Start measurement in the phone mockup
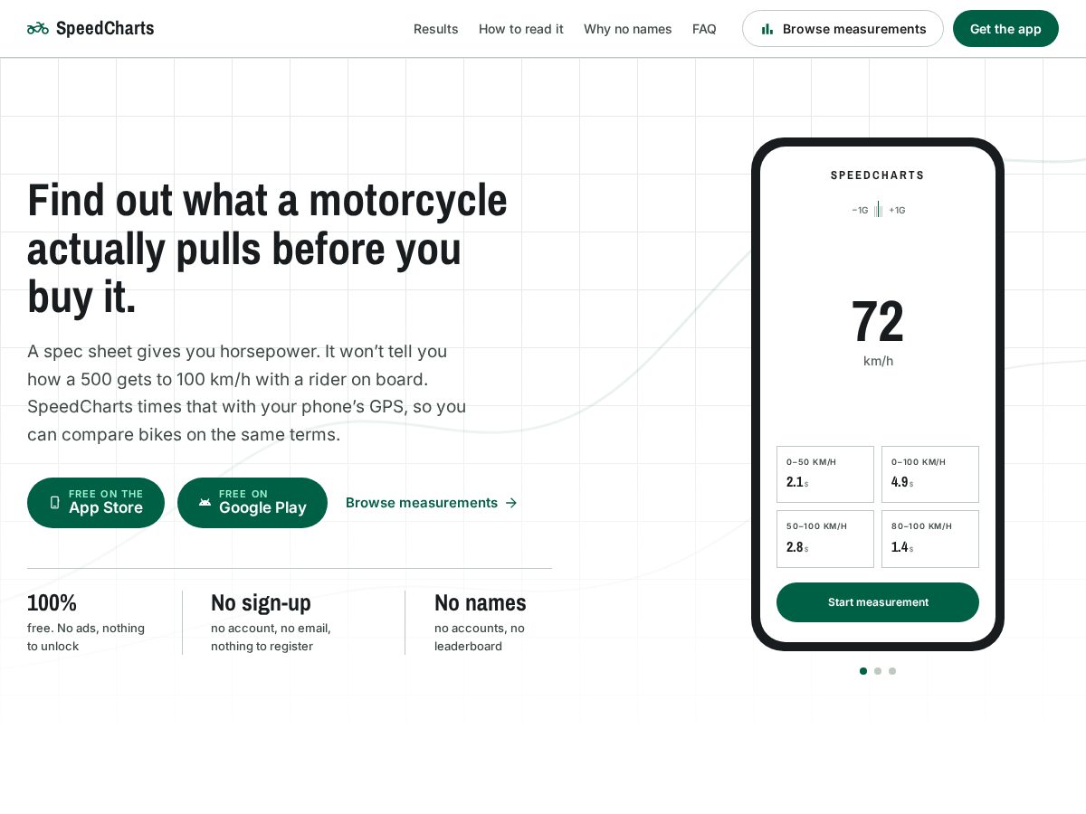Viewport: 1086px width, 814px height. (878, 602)
